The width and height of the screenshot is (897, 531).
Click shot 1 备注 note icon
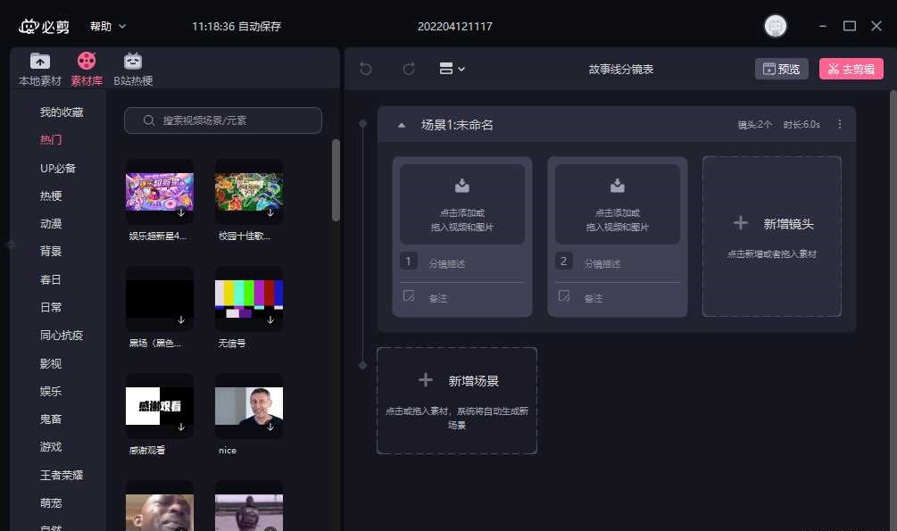click(x=409, y=295)
